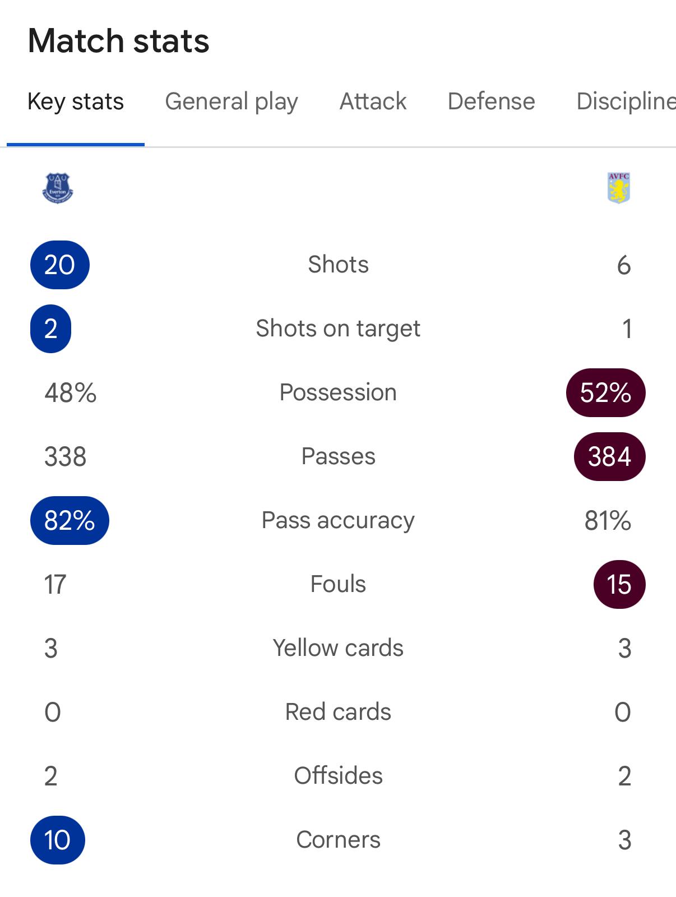The width and height of the screenshot is (676, 897).
Task: Tap Aston Villa's 384 passes badge
Action: pos(609,456)
